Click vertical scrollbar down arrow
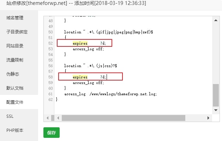This screenshot has height=141, width=222. tap(216, 110)
